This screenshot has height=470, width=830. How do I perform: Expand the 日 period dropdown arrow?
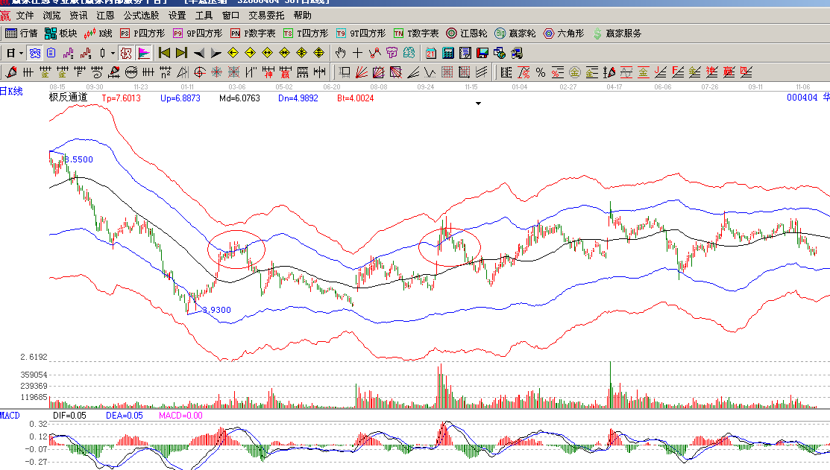click(20, 53)
